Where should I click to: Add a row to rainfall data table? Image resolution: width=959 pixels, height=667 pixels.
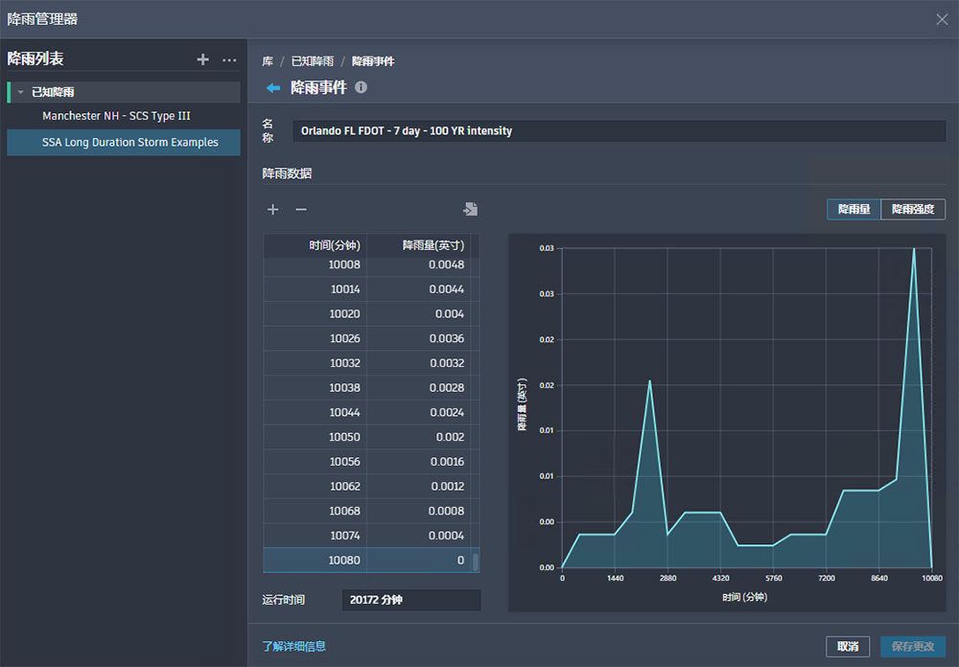(273, 209)
